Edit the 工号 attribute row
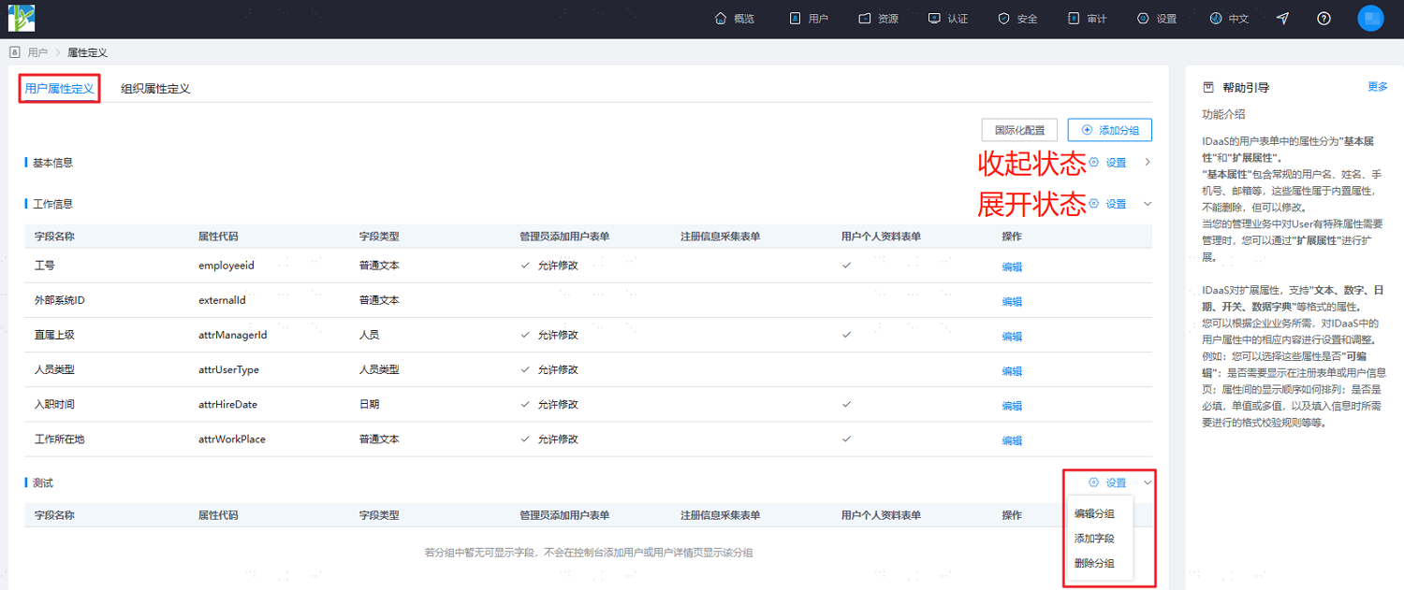The width and height of the screenshot is (1404, 590). tap(1012, 266)
